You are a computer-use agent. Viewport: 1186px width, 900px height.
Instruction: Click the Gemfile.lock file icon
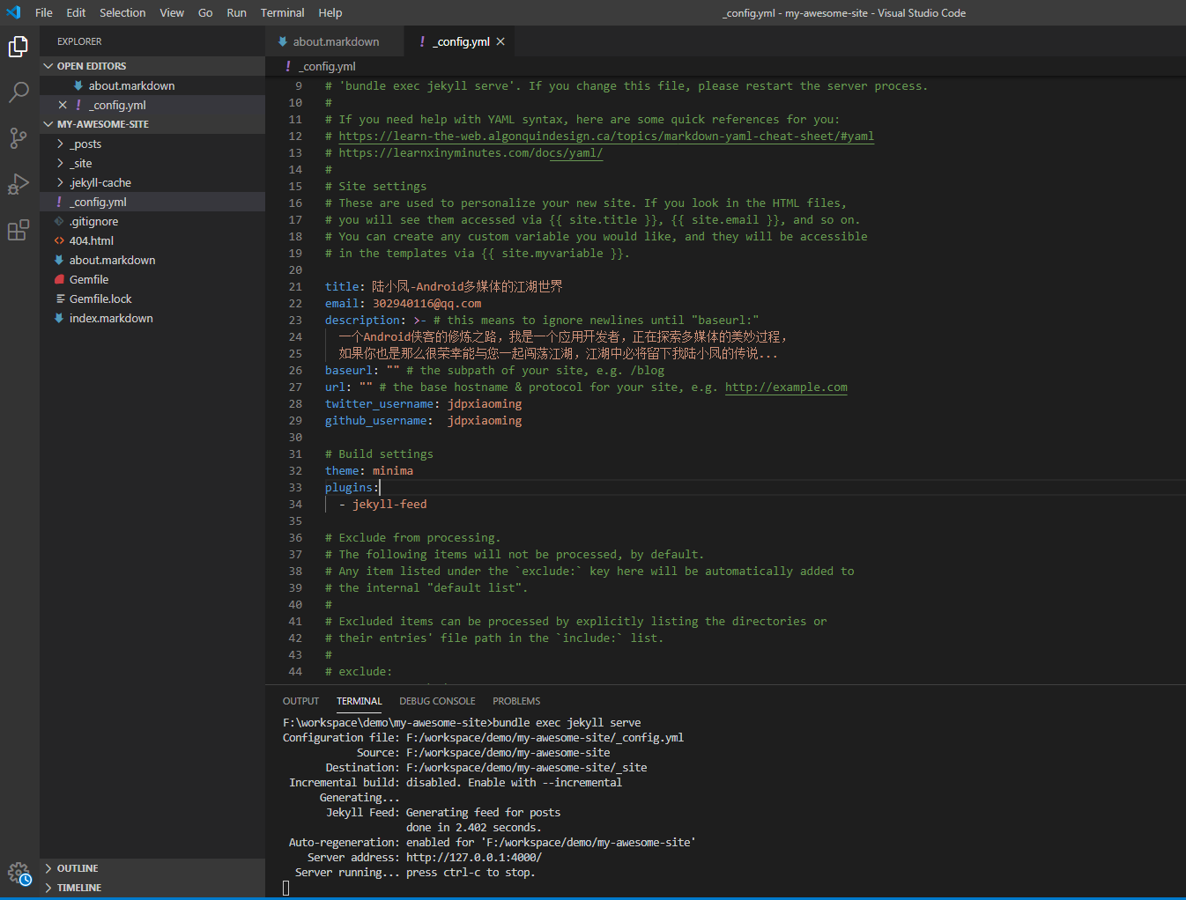59,299
